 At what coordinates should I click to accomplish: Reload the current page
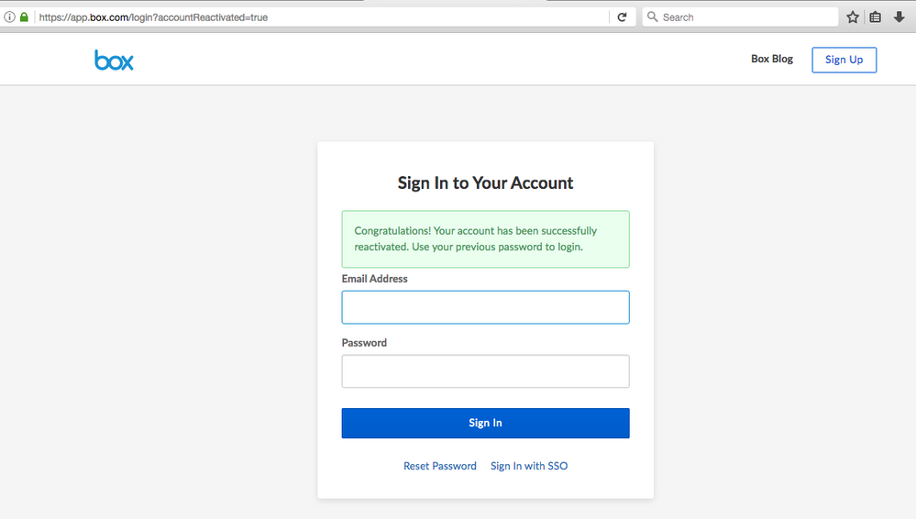point(622,17)
